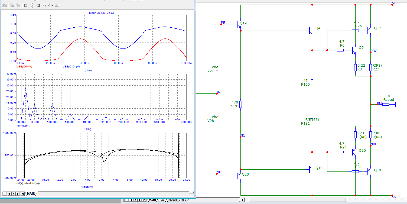Image resolution: width=407 pixels, height=204 pixels.
Task: Click the Align Bottom toolbar icon
Action: click(57, 5)
